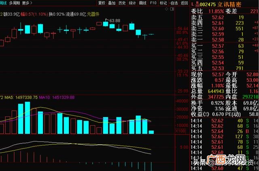
Task: Click the MA5 volume indicator label
Action: 21,97
